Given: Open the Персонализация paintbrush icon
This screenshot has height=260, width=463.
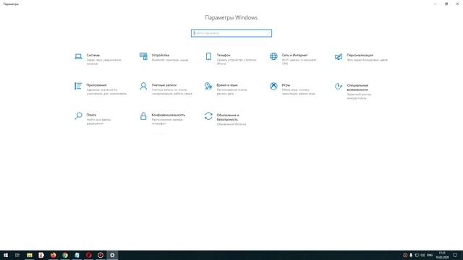Looking at the screenshot, I should 339,56.
